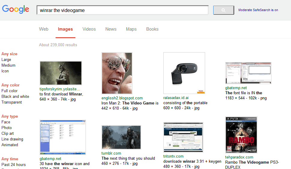Filter by Clip art type
291x169 pixels.
tap(8, 133)
